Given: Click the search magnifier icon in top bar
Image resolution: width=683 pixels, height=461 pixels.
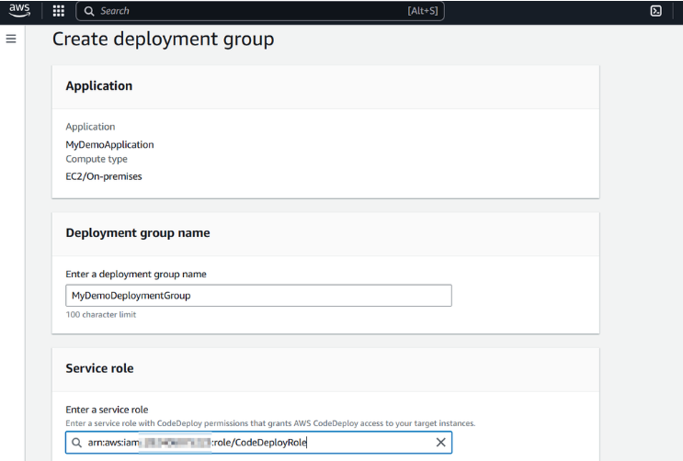Looking at the screenshot, I should pos(89,11).
